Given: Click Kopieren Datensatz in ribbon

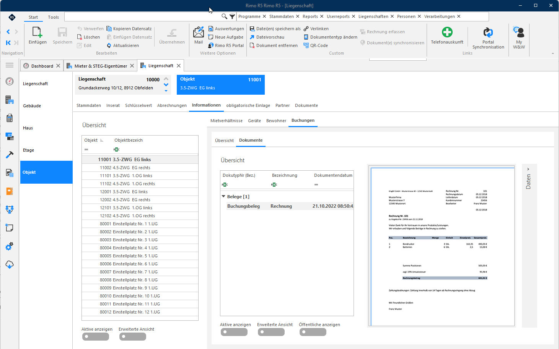Looking at the screenshot, I should (x=129, y=29).
